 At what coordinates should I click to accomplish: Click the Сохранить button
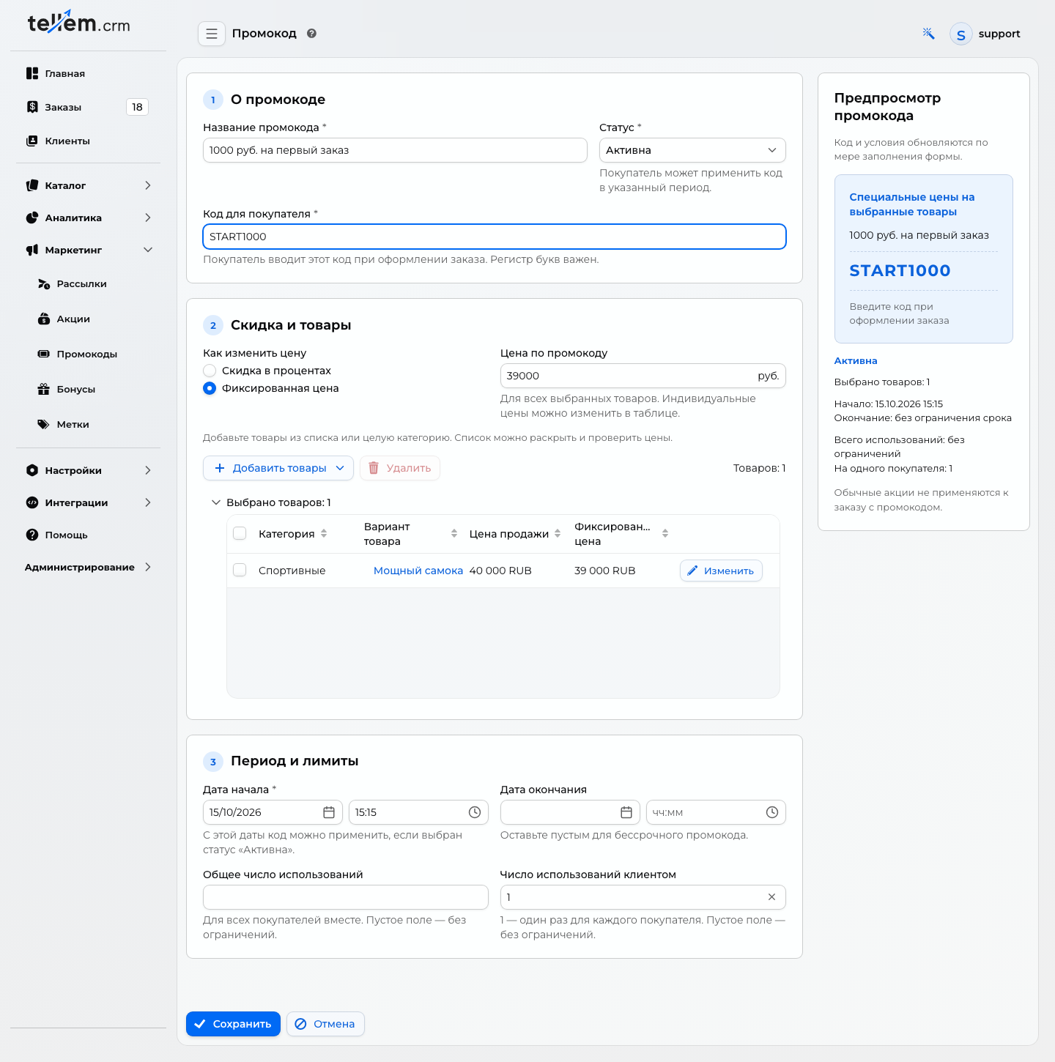(233, 1024)
